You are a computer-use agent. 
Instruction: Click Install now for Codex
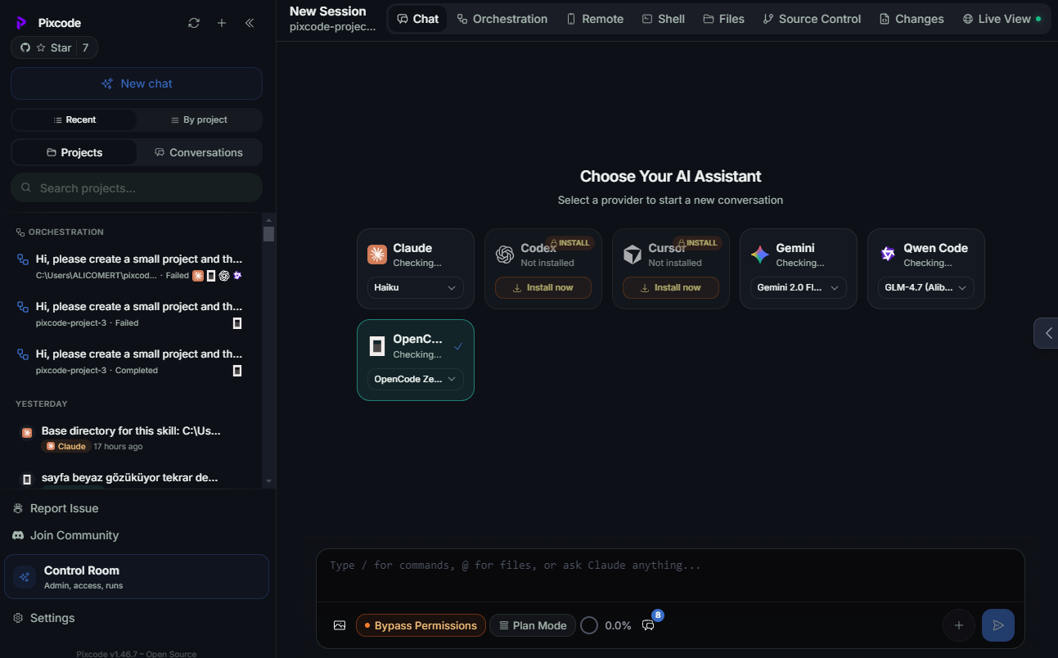point(543,288)
